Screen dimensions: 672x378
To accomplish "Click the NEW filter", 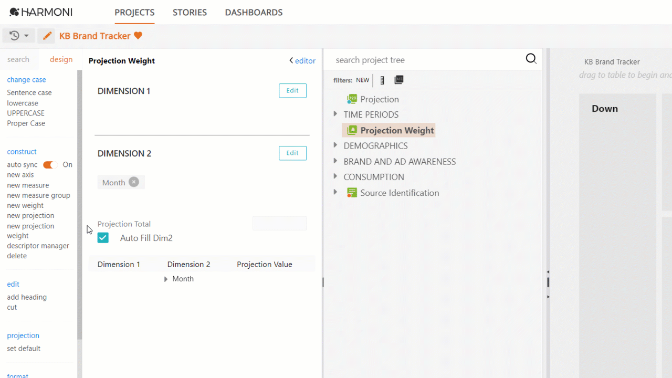I will point(363,80).
